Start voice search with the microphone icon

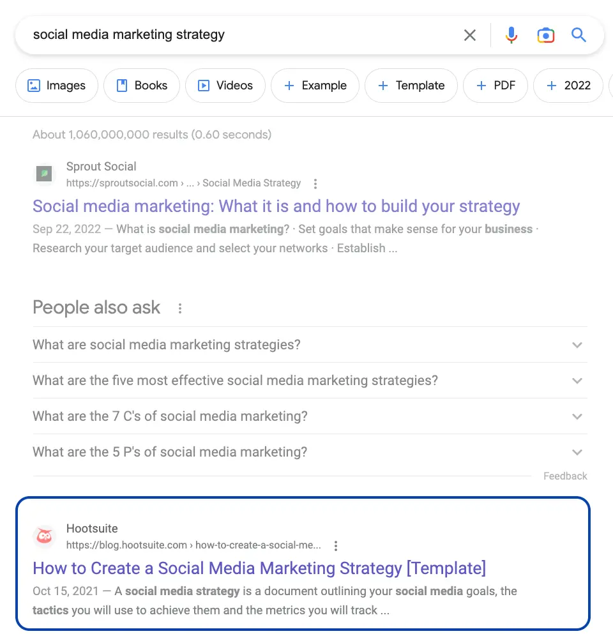coord(511,35)
